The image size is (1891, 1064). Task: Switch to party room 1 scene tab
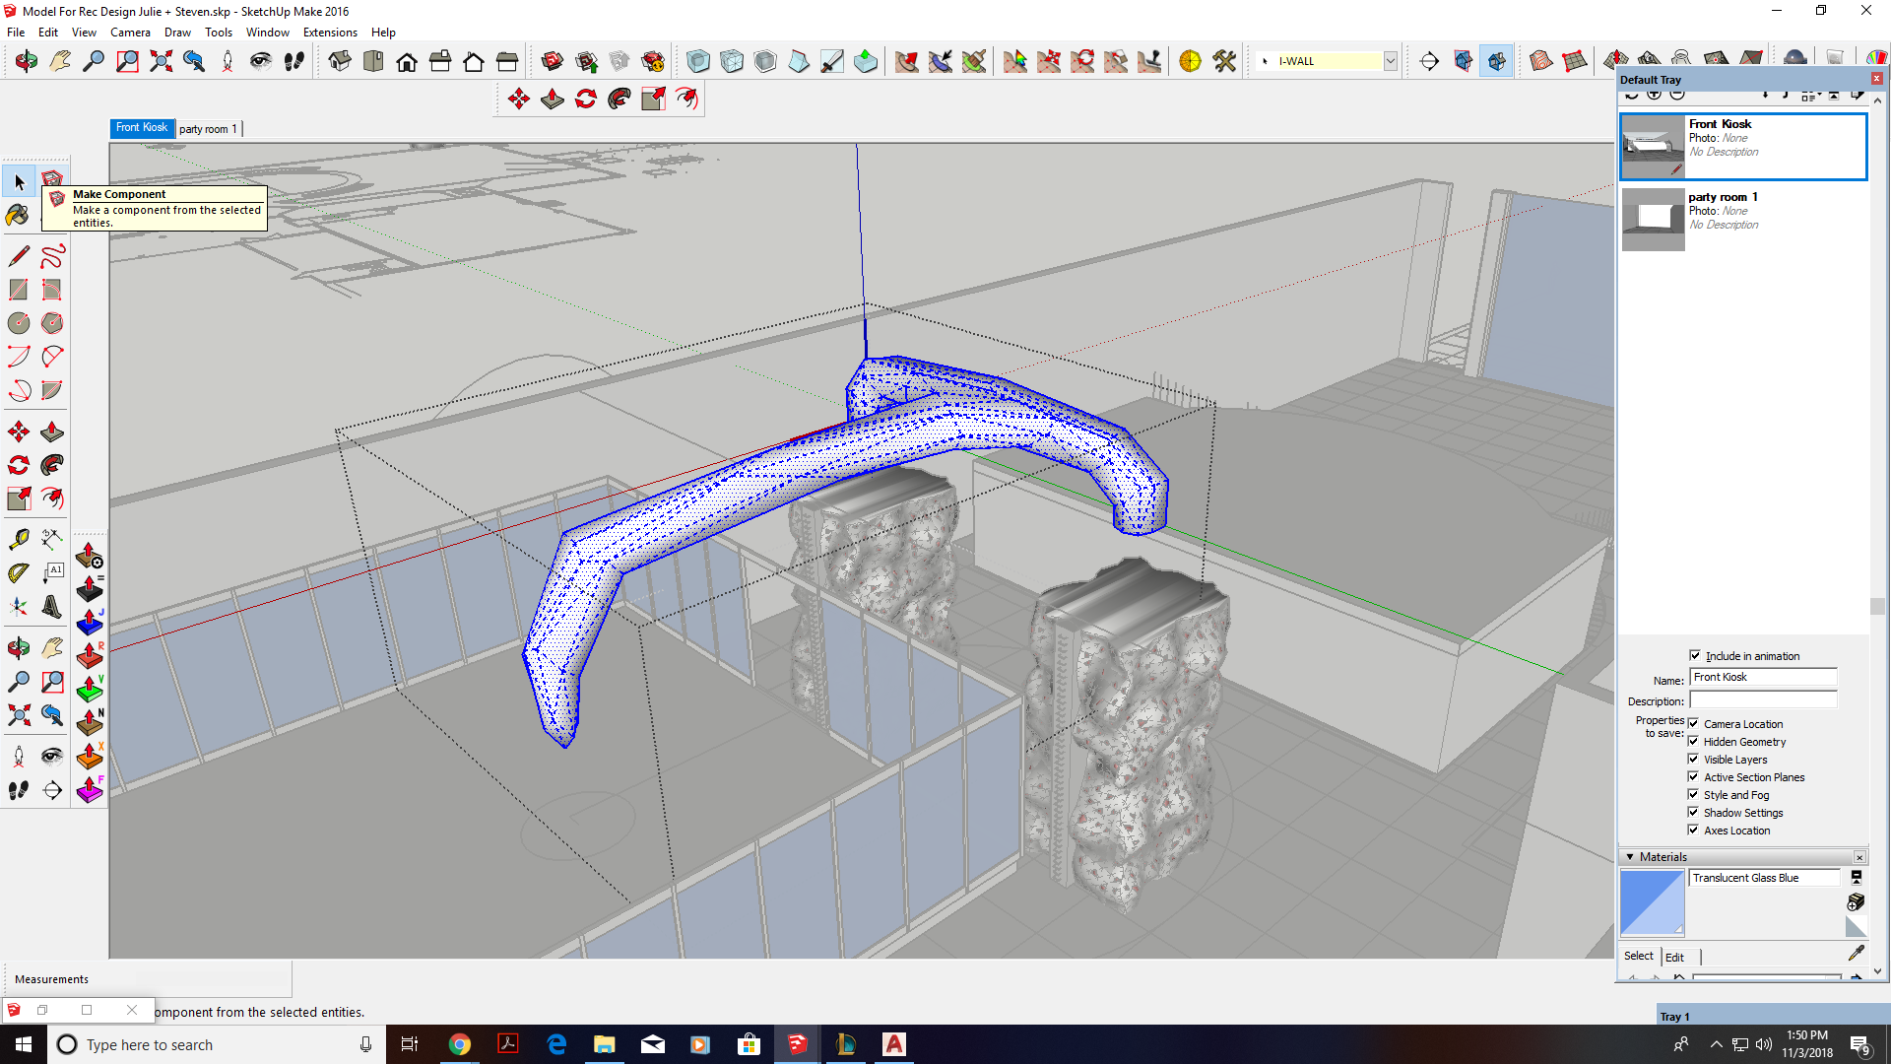208,128
